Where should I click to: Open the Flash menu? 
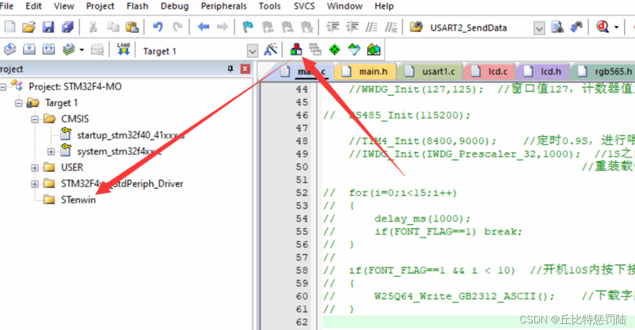137,6
